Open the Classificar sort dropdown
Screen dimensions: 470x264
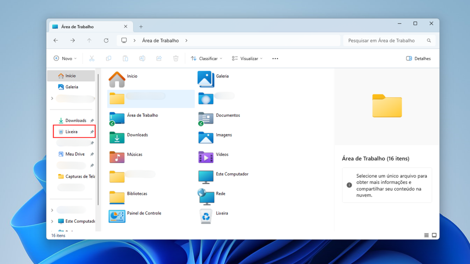tap(207, 58)
